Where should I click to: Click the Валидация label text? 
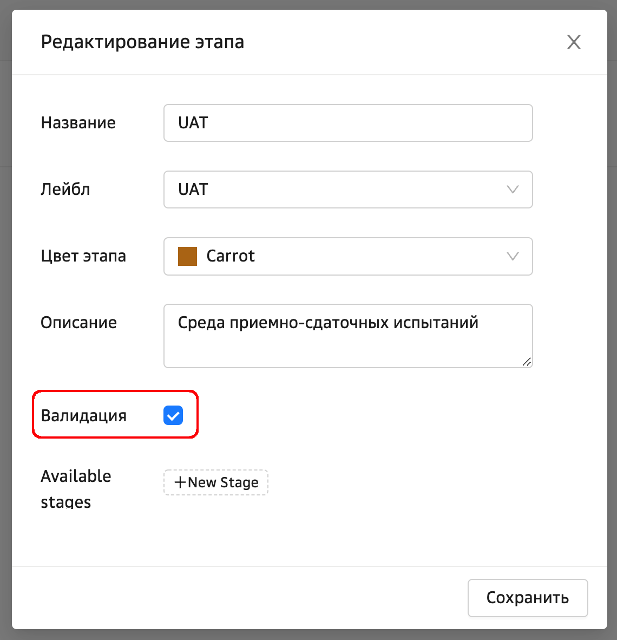pos(84,415)
